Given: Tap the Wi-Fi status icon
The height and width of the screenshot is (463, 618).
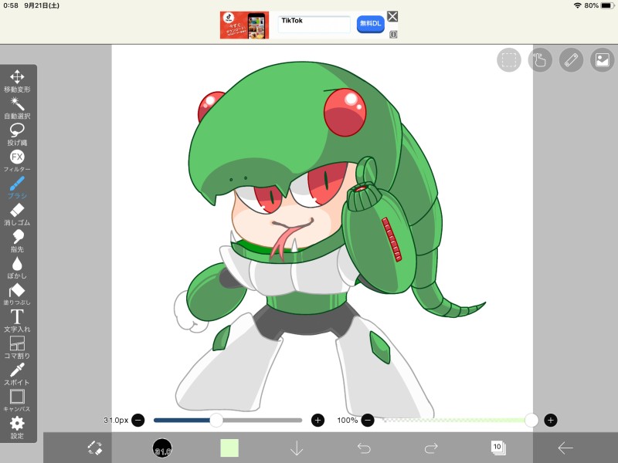Looking at the screenshot, I should coord(577,5).
